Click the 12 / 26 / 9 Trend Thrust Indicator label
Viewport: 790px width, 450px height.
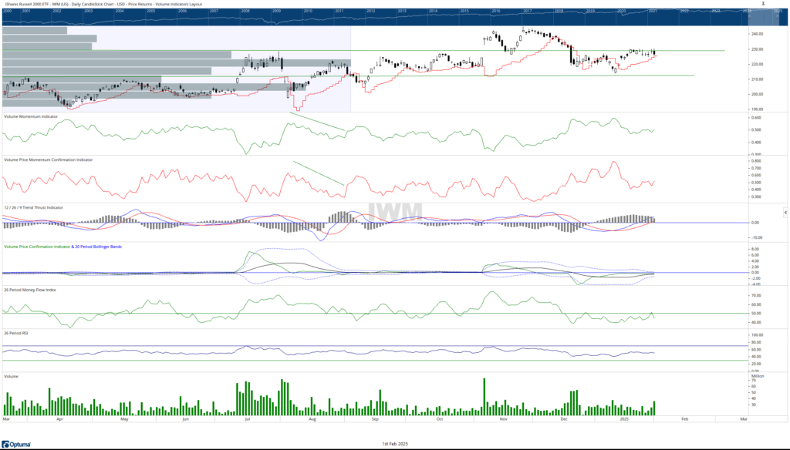(x=33, y=207)
